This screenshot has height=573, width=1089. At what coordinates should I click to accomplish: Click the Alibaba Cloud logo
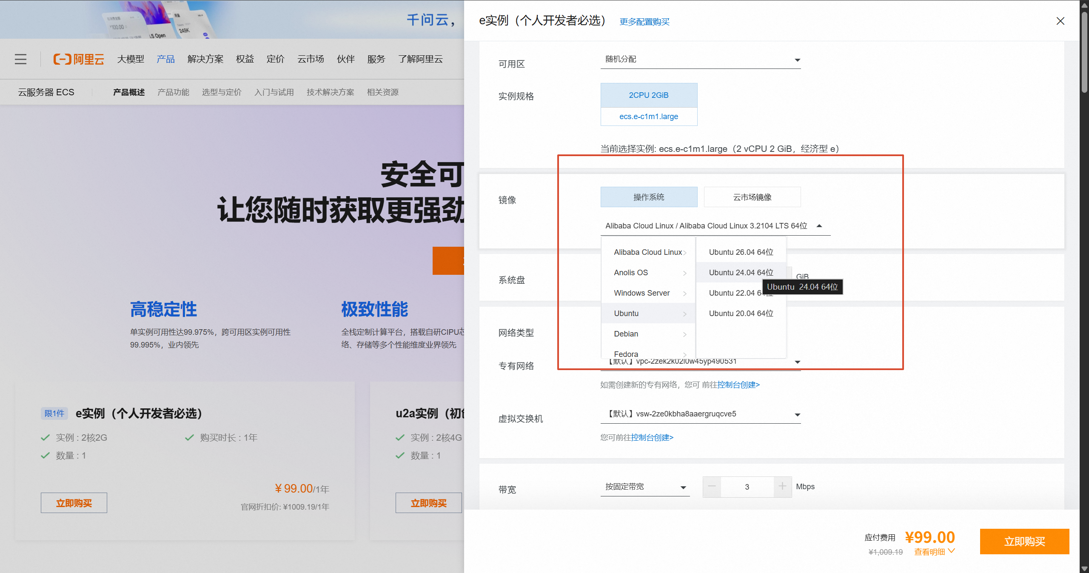tap(79, 59)
